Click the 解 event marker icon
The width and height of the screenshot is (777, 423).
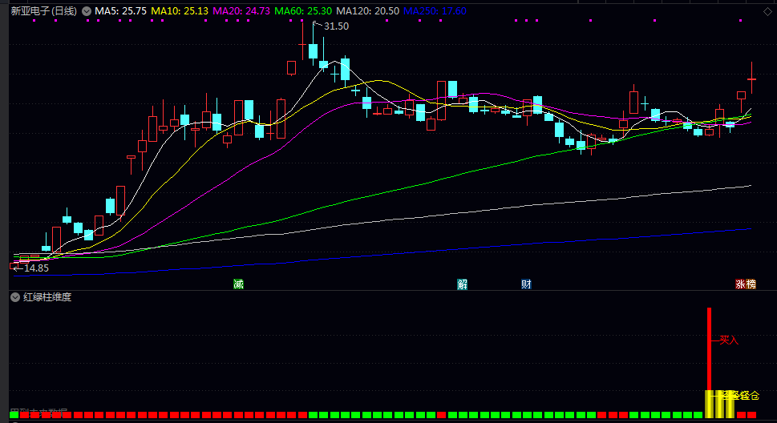point(463,284)
